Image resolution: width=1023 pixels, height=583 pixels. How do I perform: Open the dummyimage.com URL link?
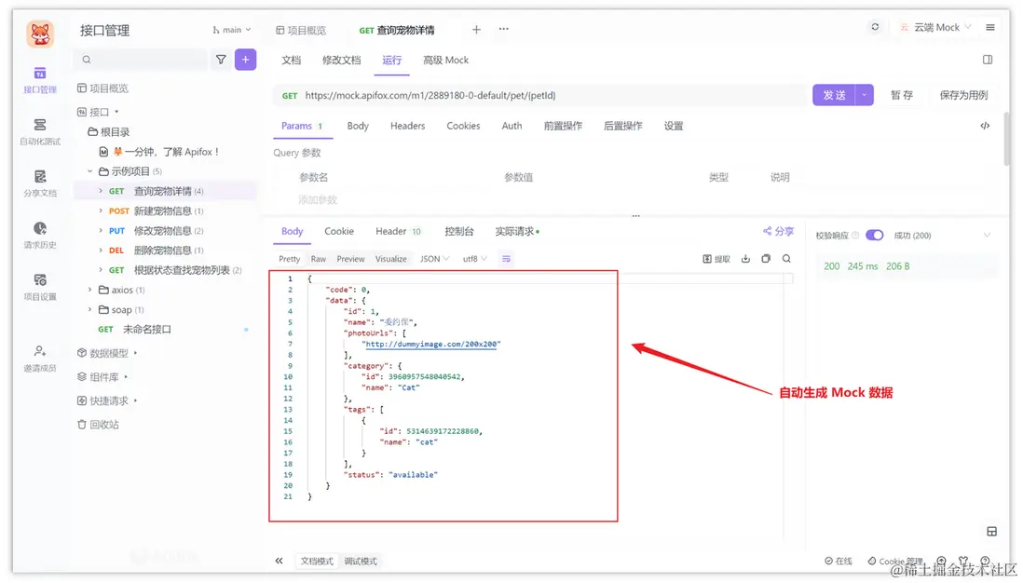tap(431, 345)
